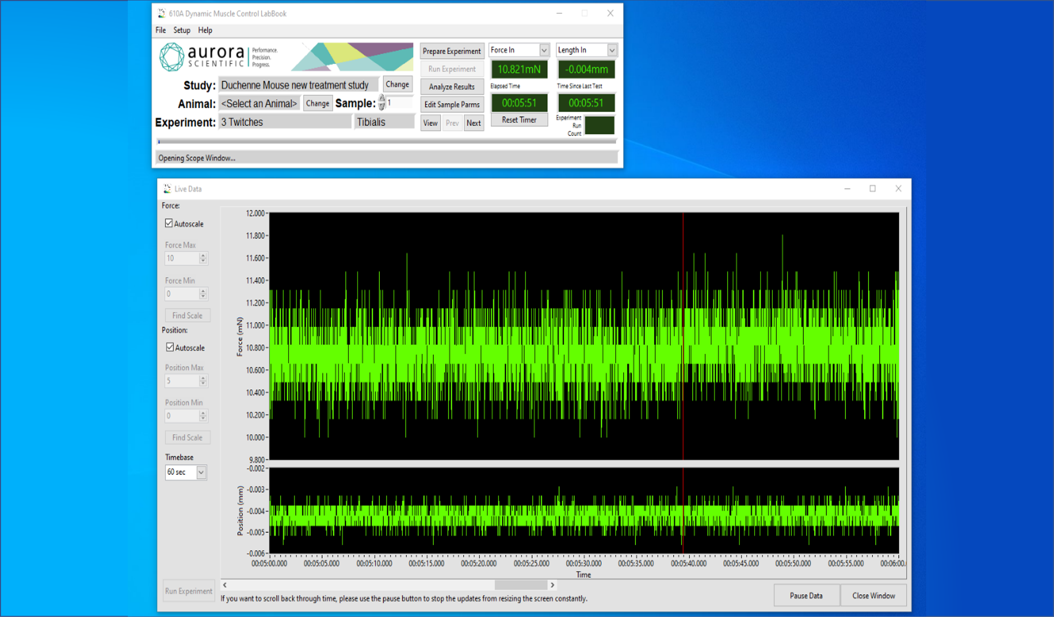Screen dimensions: 1054x617
Task: Click Prepare Experiment button
Action: click(x=452, y=51)
